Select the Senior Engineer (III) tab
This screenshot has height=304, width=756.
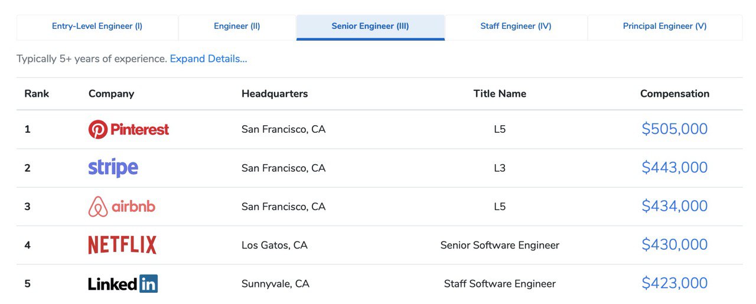coord(370,27)
